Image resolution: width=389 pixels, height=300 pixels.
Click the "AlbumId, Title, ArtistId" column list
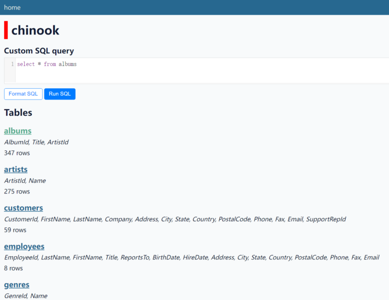click(36, 142)
